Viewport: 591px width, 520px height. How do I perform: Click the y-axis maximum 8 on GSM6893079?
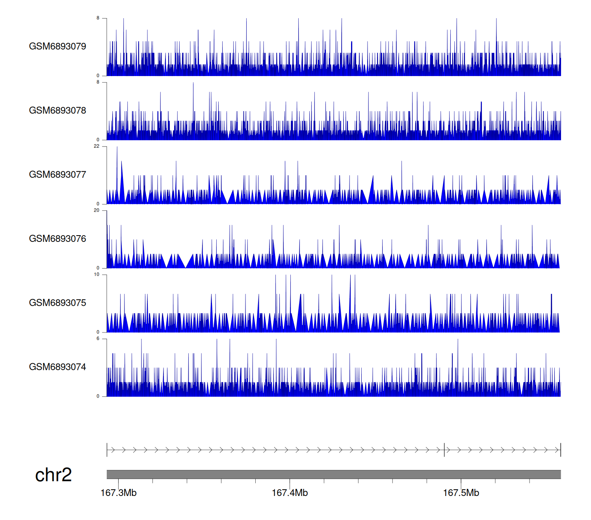98,18
